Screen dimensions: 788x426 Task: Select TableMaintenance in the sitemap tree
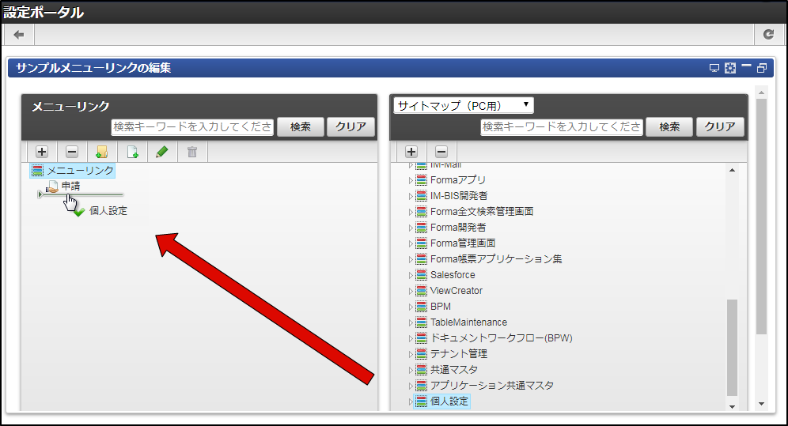coord(468,322)
